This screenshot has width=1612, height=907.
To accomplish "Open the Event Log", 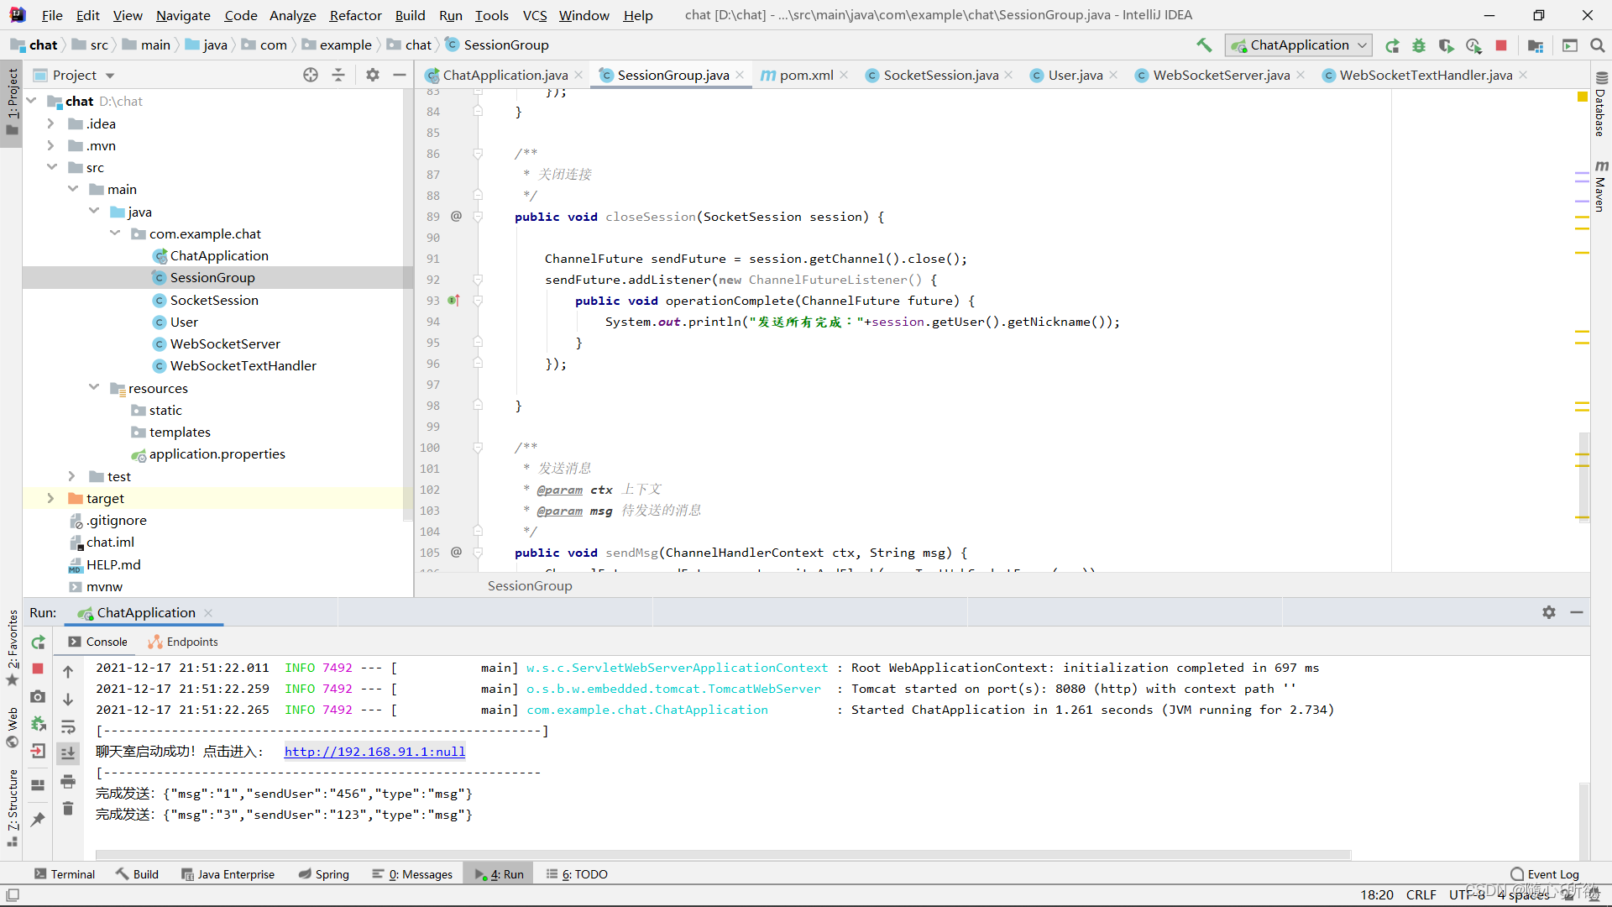I will click(1545, 874).
